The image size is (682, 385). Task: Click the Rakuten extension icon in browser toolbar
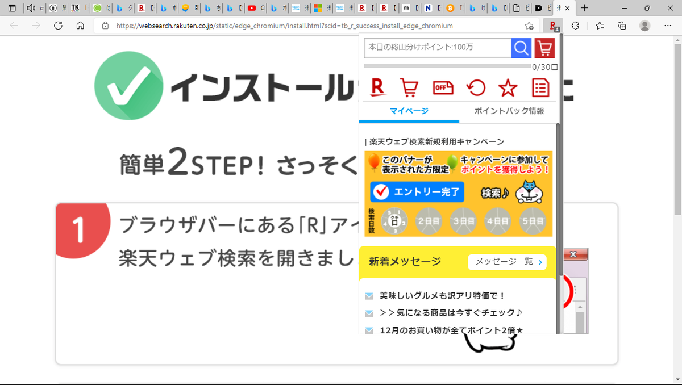click(552, 26)
